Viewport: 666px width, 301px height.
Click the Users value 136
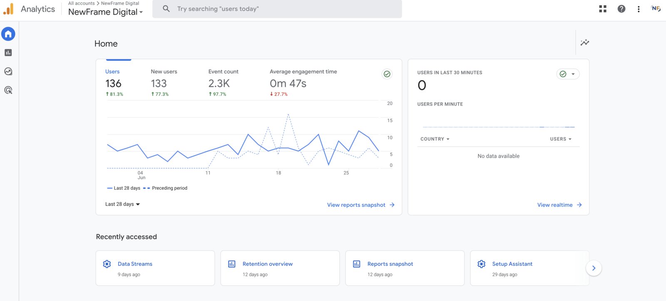pyautogui.click(x=113, y=83)
